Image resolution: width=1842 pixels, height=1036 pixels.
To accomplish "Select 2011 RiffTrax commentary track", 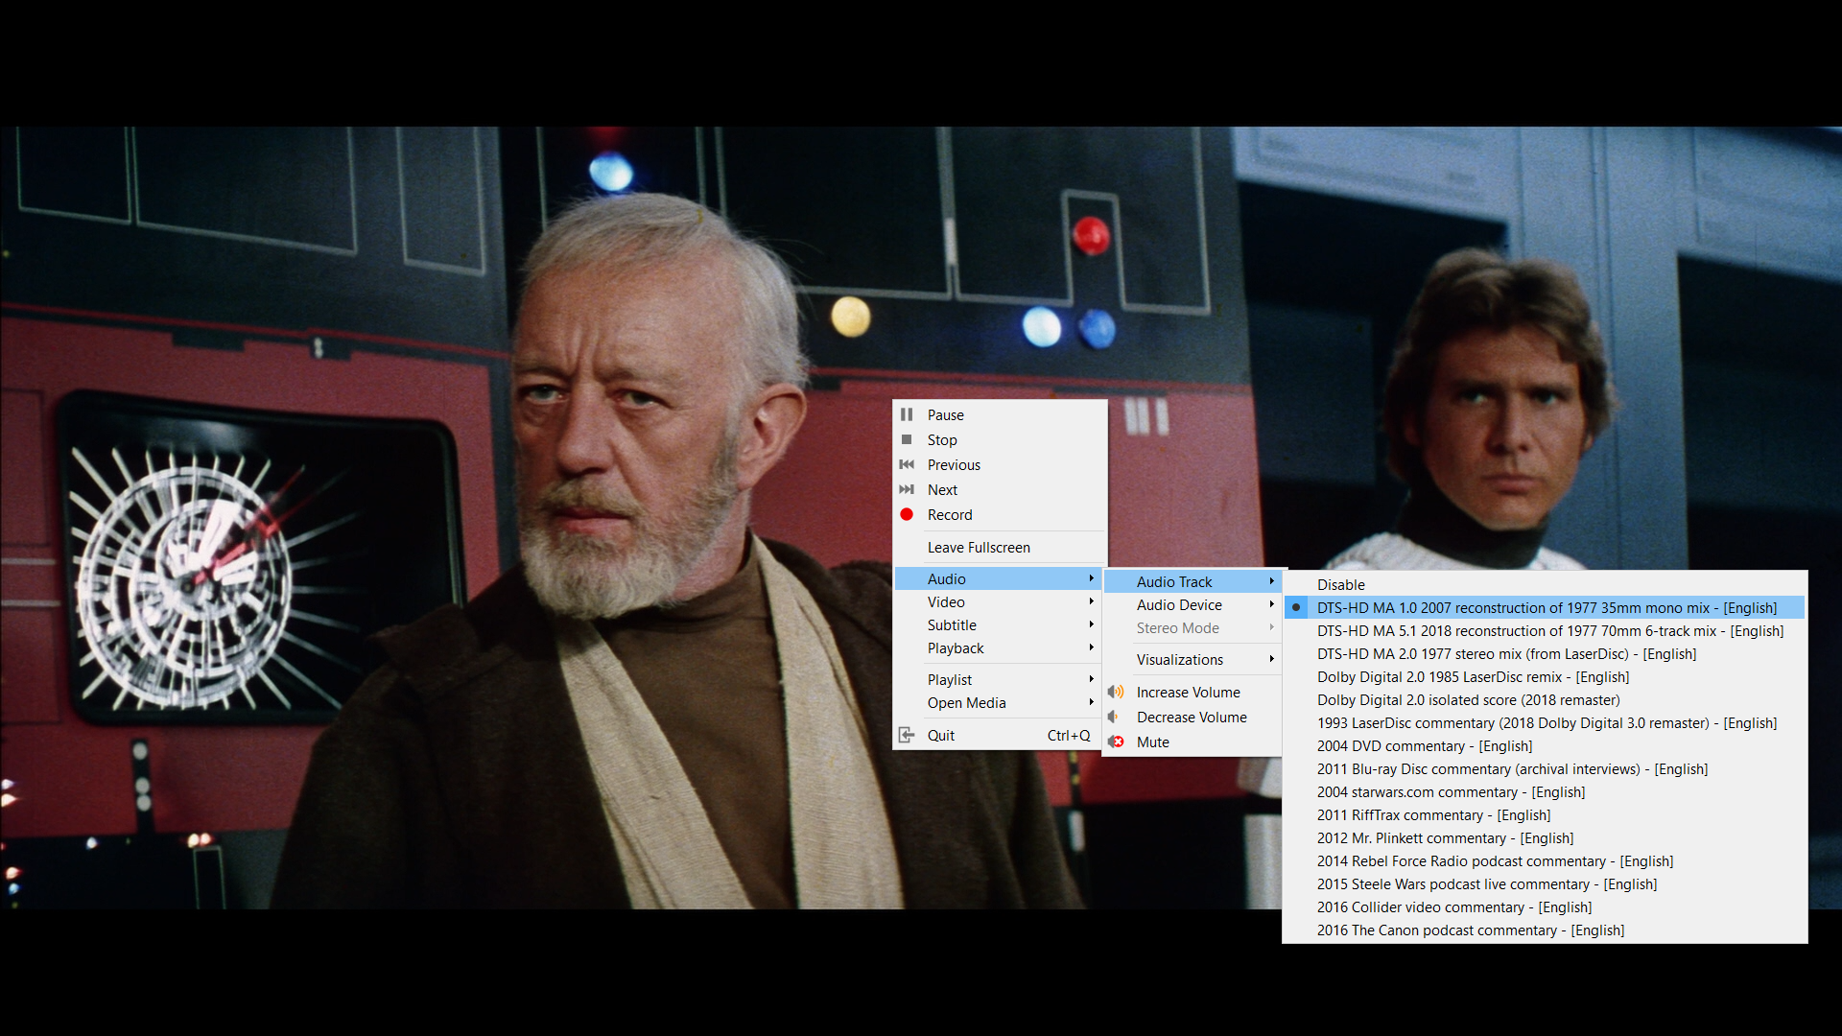I will point(1545,814).
